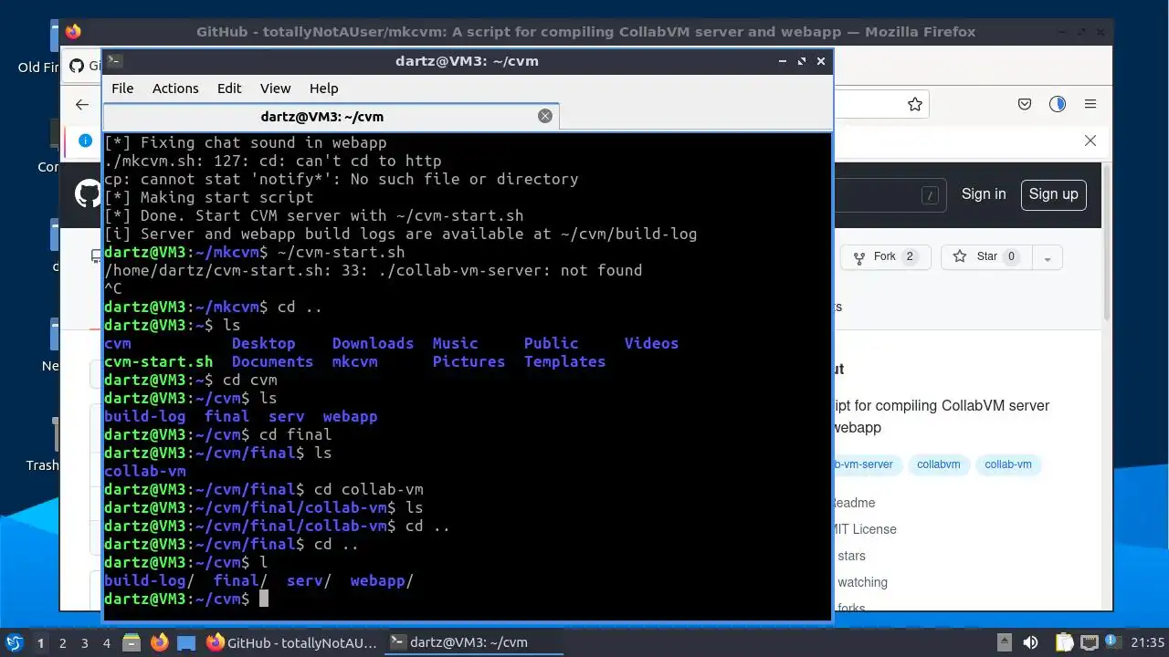This screenshot has width=1169, height=657.
Task: Click Firefox back arrow button
Action: click(82, 105)
